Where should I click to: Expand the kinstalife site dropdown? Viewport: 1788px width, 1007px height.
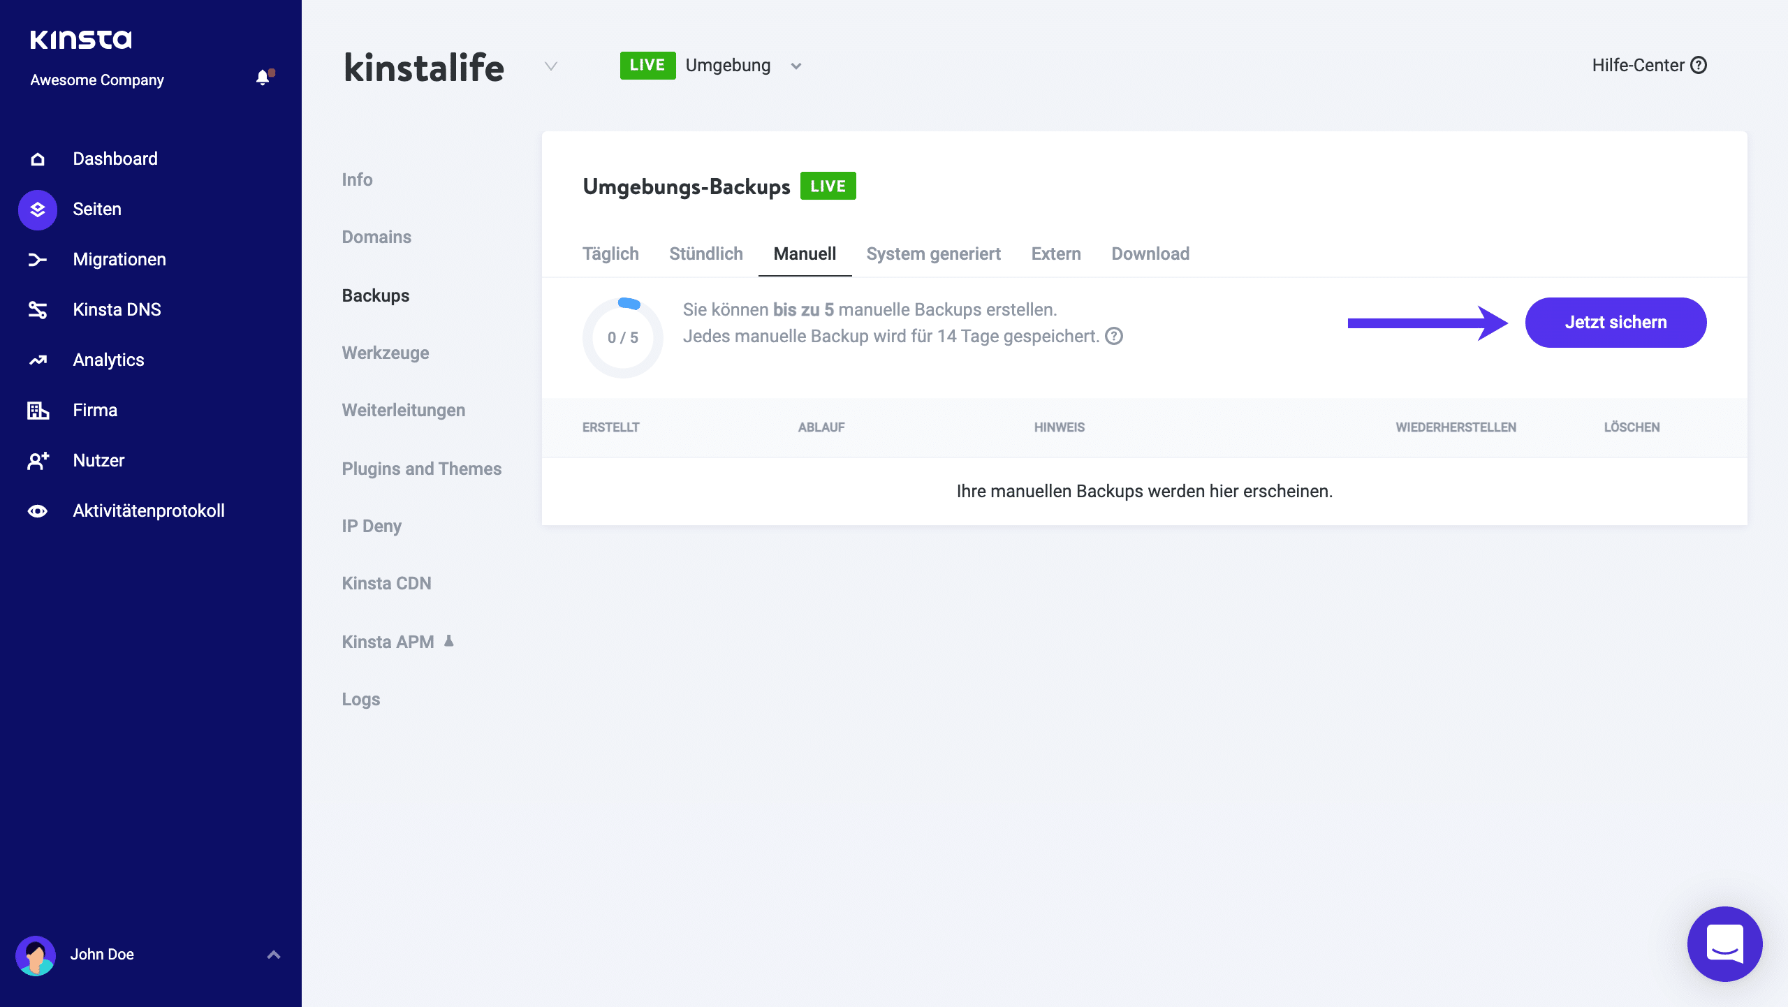point(551,67)
